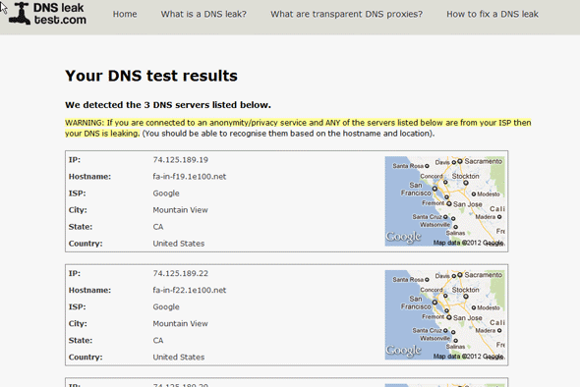Click 'Map data ©2012 Google' on second map
Image resolution: width=580 pixels, height=387 pixels.
tap(469, 357)
